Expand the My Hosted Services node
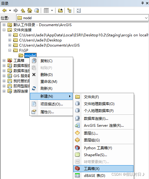Screen dimensions: 149x179 (x=4, y=81)
